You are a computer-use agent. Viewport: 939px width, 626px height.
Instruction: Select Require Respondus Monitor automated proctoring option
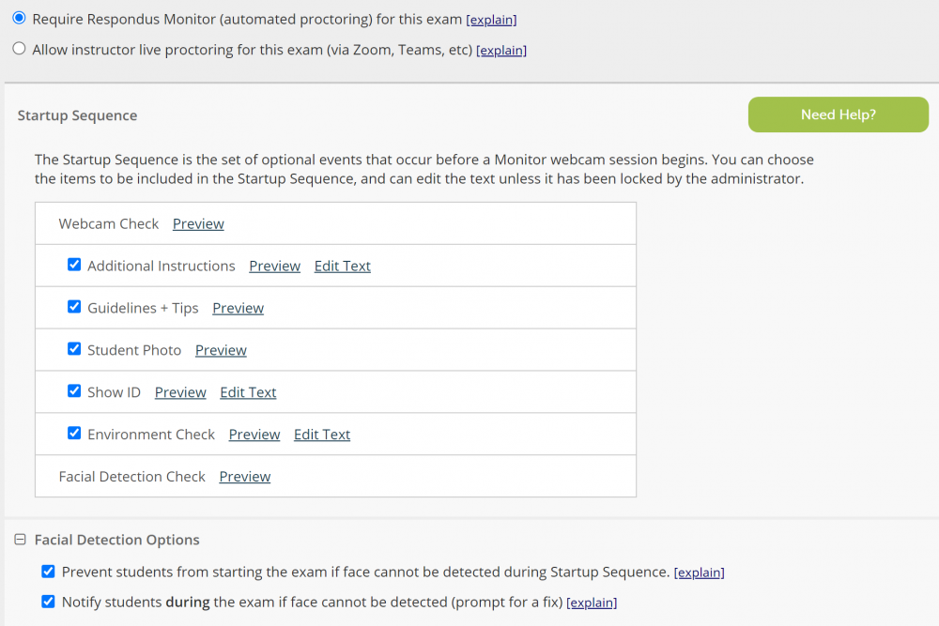tap(19, 19)
